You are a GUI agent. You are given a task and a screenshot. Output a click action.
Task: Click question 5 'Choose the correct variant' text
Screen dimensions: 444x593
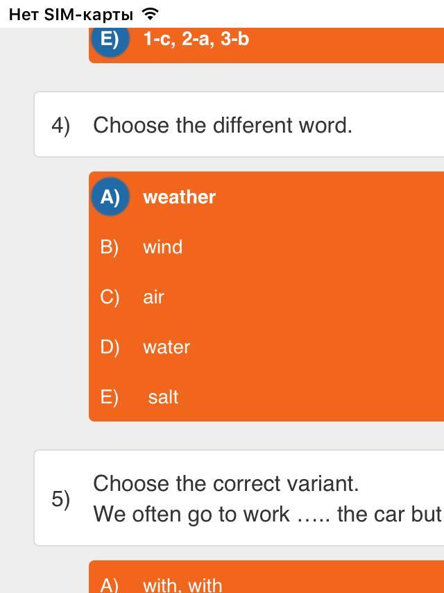pyautogui.click(x=226, y=483)
